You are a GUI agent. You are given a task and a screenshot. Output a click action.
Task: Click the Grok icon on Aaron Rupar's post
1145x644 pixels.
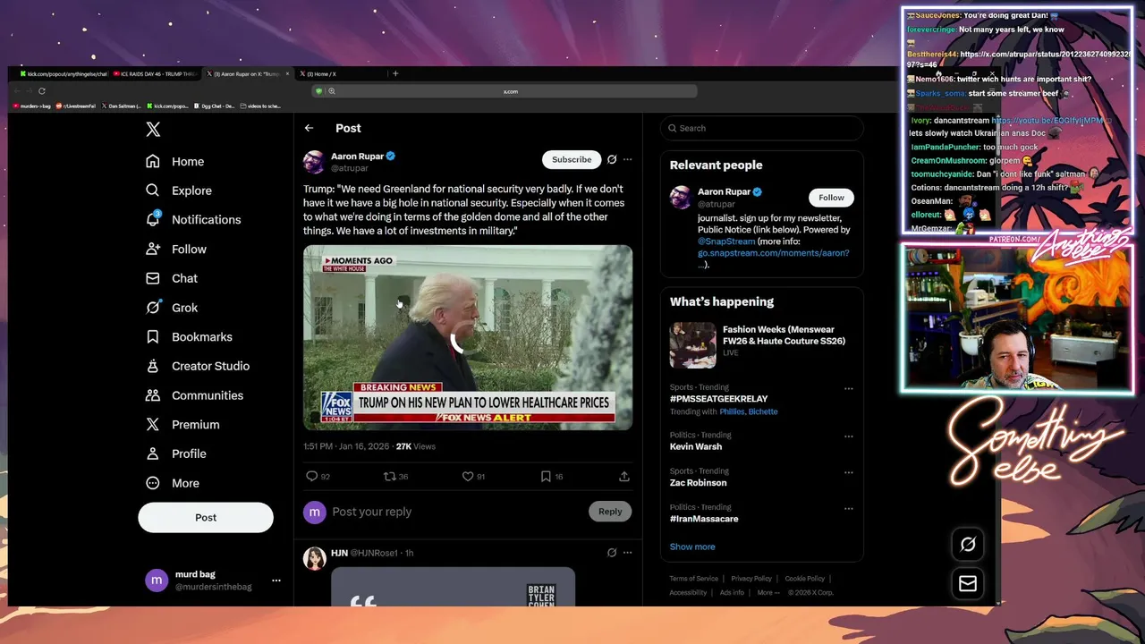pyautogui.click(x=612, y=159)
